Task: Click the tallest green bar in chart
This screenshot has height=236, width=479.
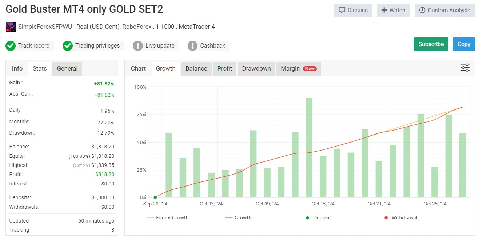Action: (x=309, y=147)
